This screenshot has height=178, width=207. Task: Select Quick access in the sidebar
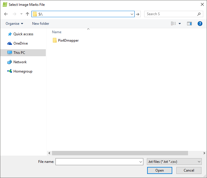coord(23,34)
